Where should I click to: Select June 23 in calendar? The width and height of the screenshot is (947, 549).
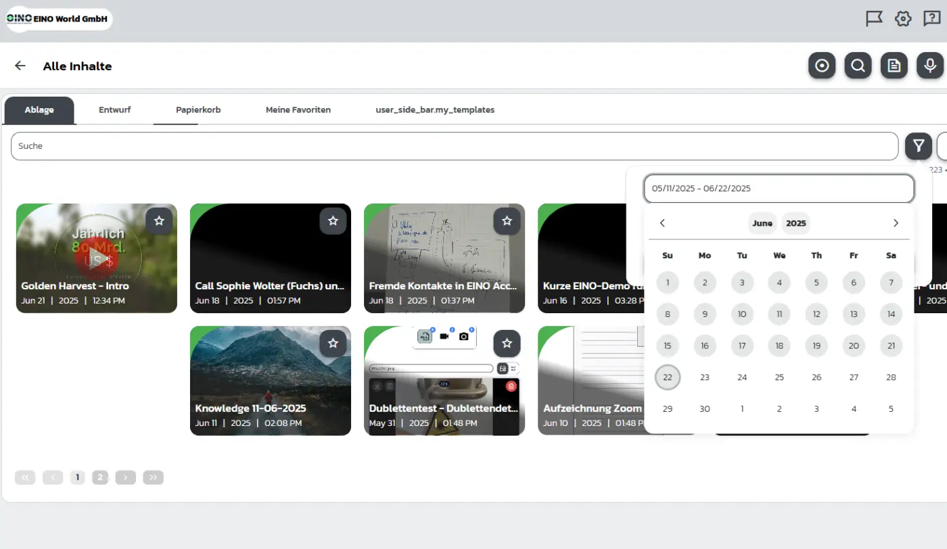(x=705, y=377)
